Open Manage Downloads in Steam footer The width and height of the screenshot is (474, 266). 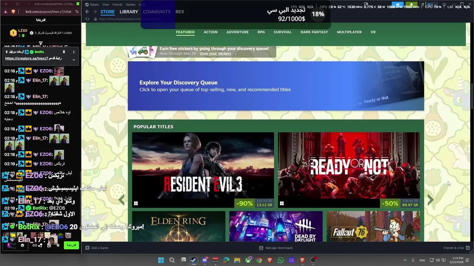click(276, 248)
